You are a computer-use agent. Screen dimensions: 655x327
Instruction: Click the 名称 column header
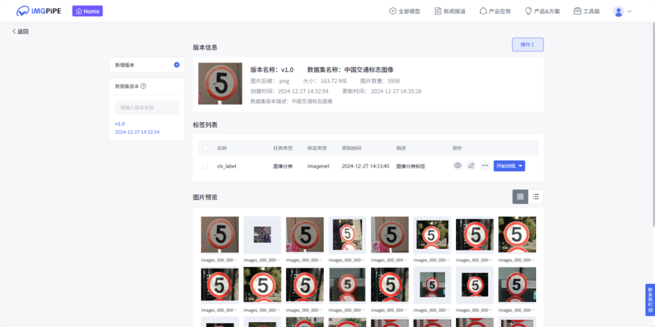pos(222,148)
